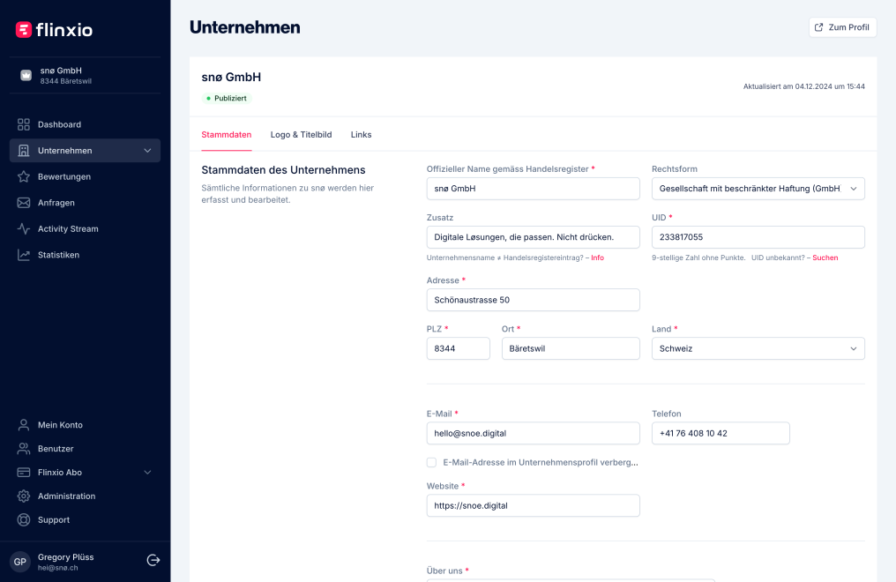Click the Info link under Zusatz
896x582 pixels.
pos(597,258)
